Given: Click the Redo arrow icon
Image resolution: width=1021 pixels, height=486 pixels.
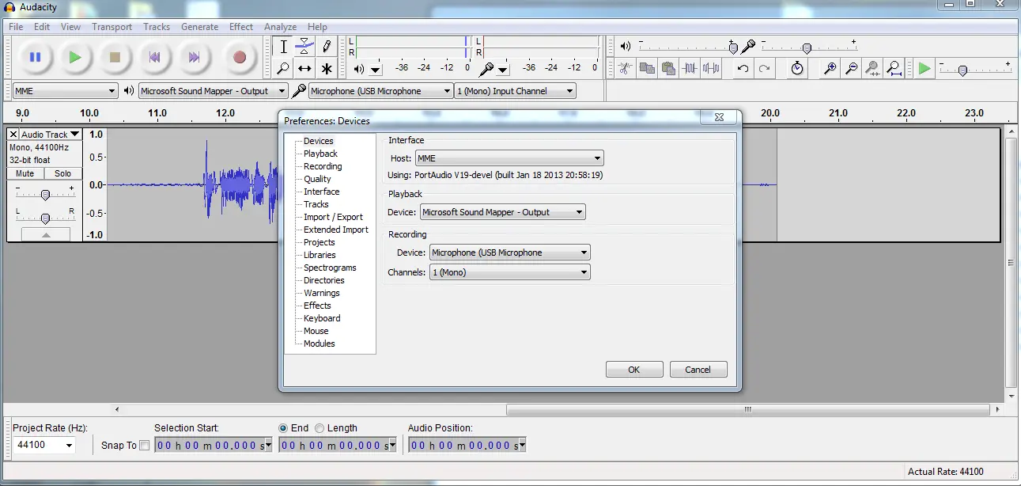Looking at the screenshot, I should point(764,68).
